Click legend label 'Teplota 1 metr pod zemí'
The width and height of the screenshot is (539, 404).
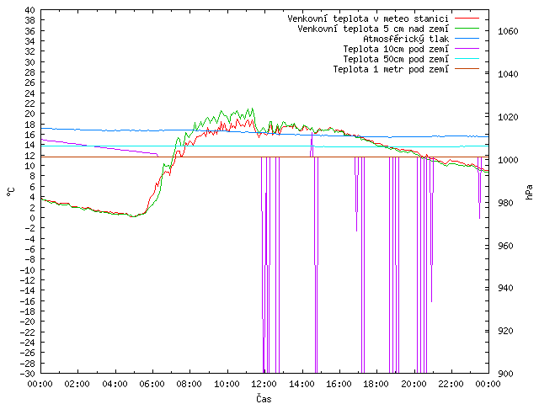click(391, 69)
